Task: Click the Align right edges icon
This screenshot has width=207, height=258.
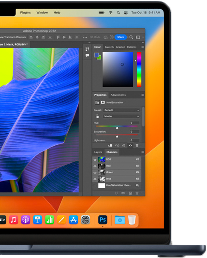Action: tap(43, 37)
